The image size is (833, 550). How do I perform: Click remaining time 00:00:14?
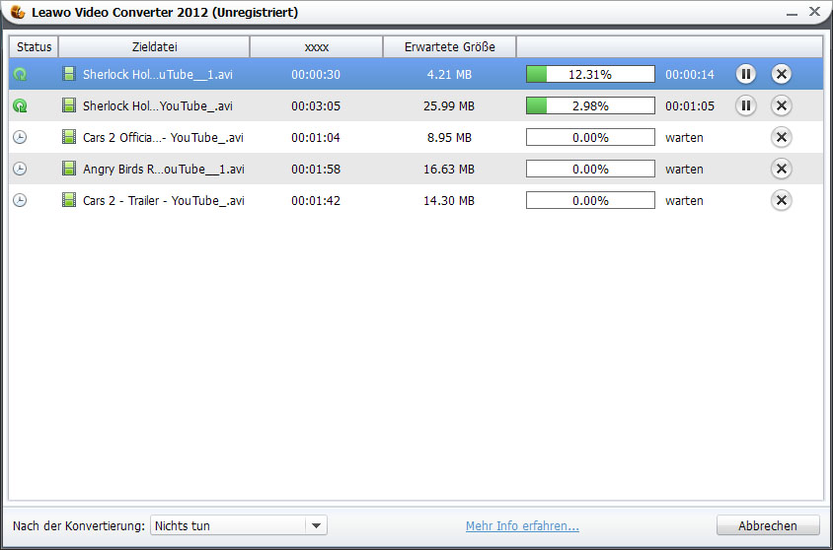690,74
